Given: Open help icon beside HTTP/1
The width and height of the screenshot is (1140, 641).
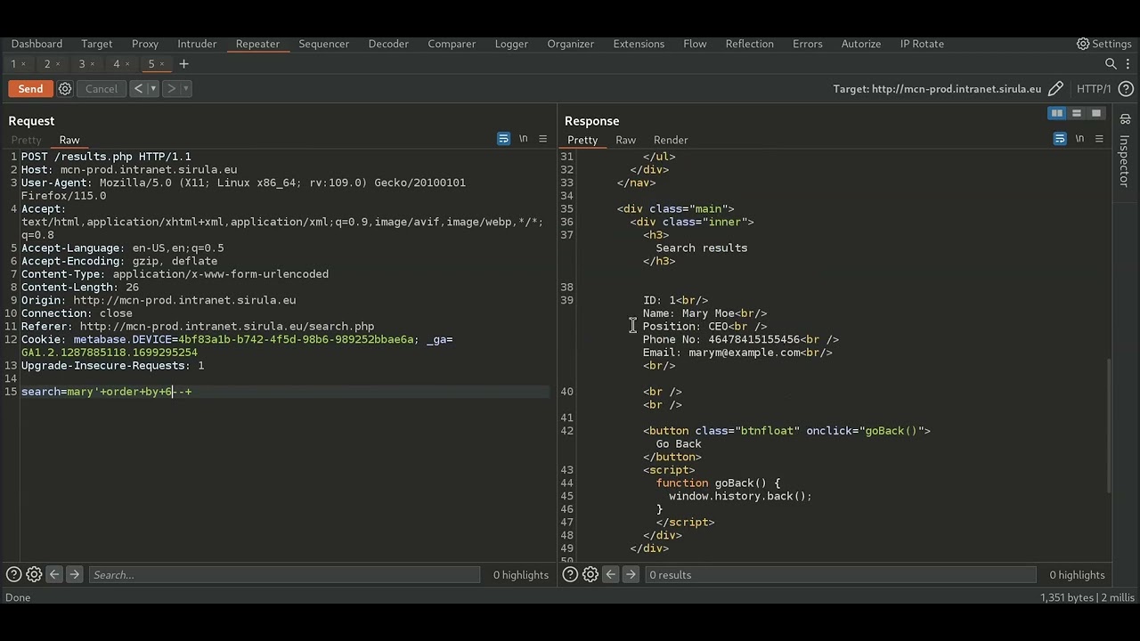Looking at the screenshot, I should pos(1126,89).
